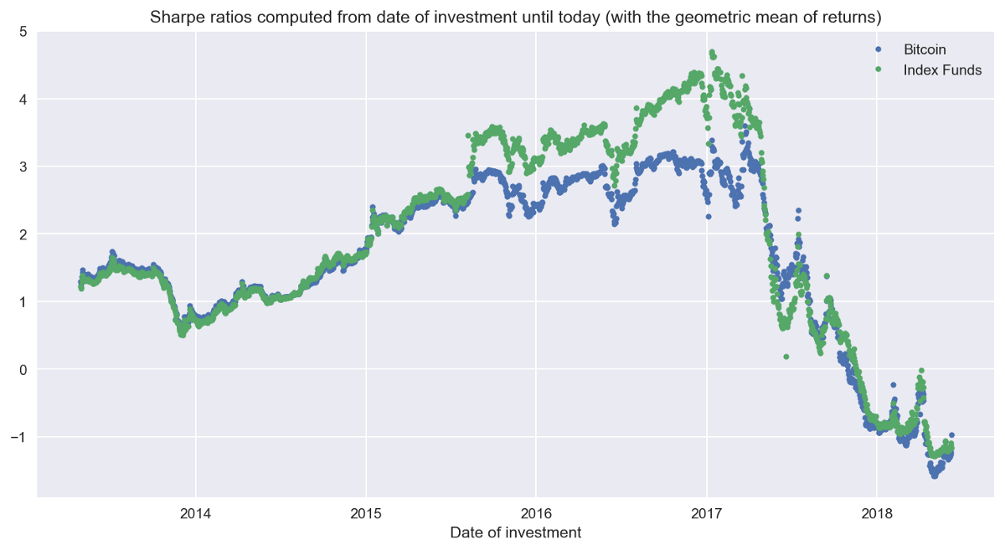Click the blue Bitcoin legend marker
The image size is (1005, 550).
878,50
